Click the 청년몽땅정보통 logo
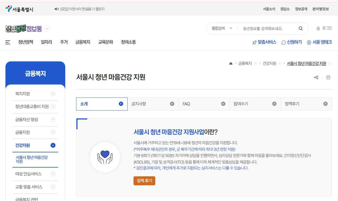338x201 pixels. pyautogui.click(x=24, y=29)
